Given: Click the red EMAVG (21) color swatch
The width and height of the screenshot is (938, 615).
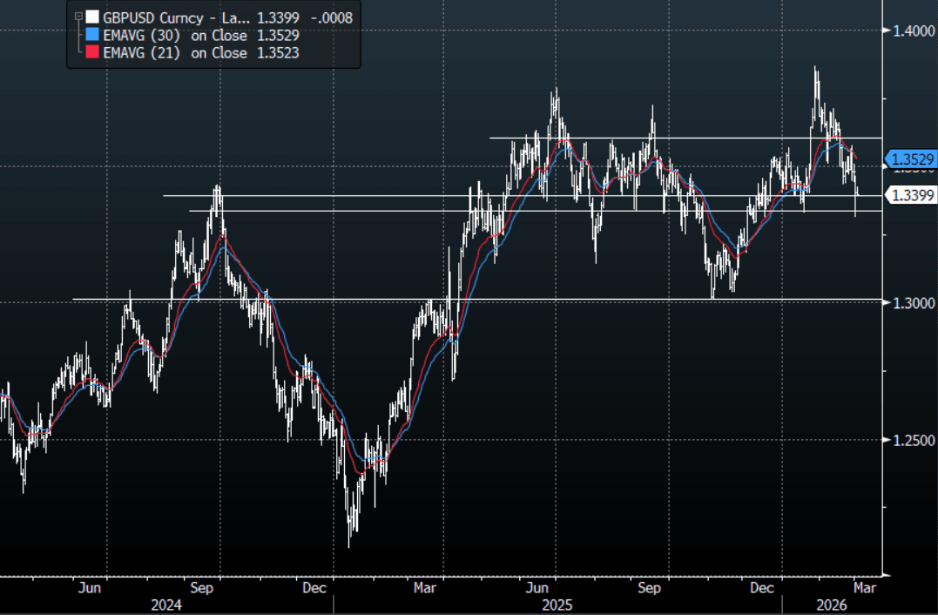Looking at the screenshot, I should pyautogui.click(x=92, y=52).
